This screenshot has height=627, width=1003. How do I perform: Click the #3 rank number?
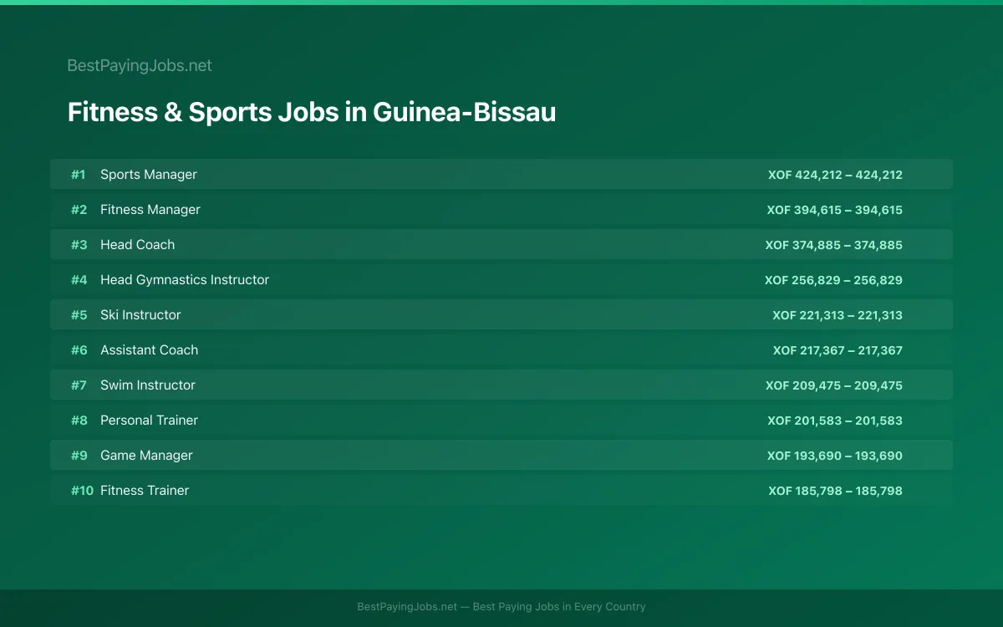click(x=79, y=245)
